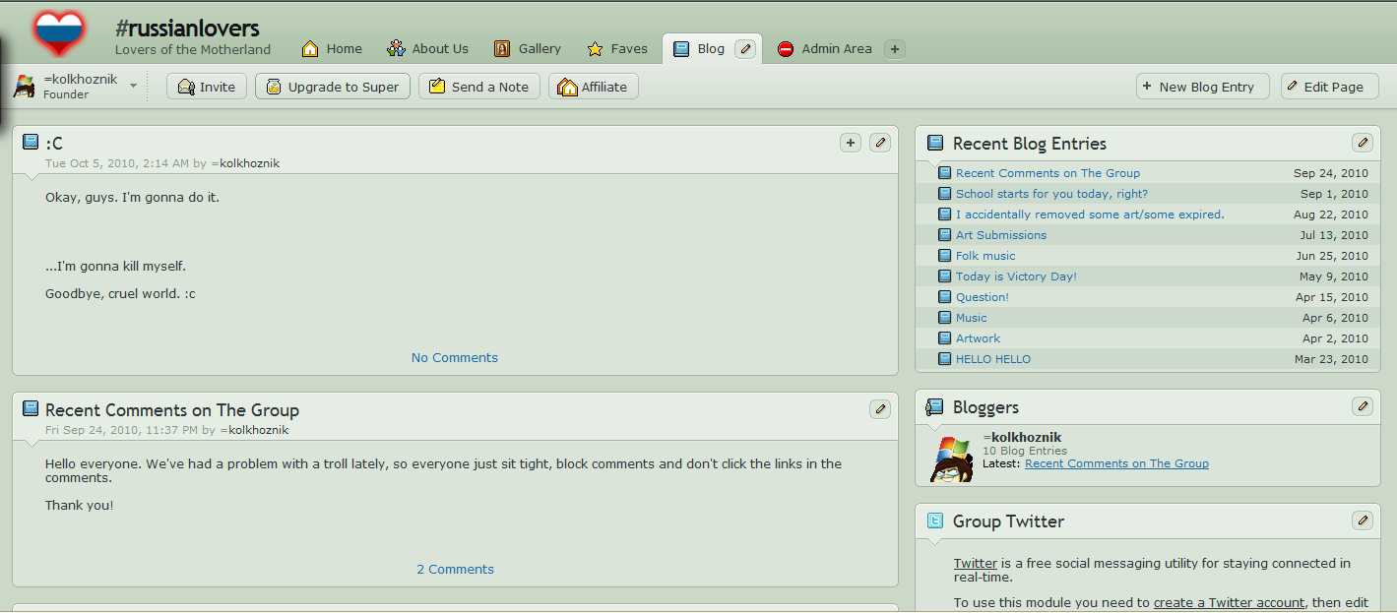The height and width of the screenshot is (613, 1397).
Task: Click the New Blog Entry button
Action: 1202,87
